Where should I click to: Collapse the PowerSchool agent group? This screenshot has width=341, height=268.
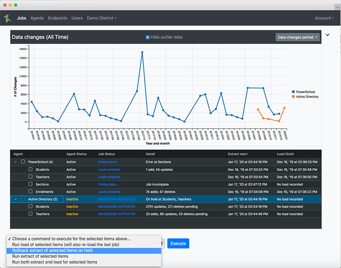[x=16, y=162]
